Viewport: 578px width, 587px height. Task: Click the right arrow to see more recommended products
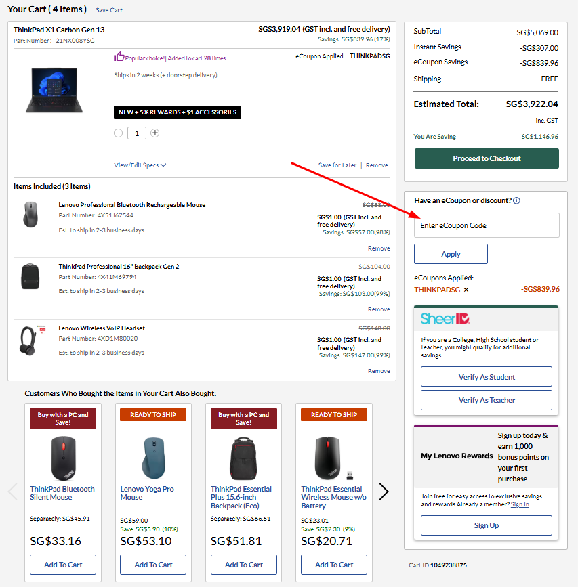pyautogui.click(x=384, y=492)
